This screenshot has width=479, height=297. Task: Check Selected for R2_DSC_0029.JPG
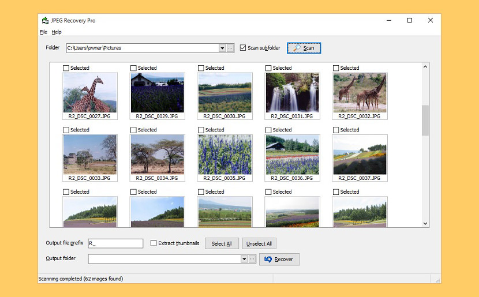(x=133, y=68)
